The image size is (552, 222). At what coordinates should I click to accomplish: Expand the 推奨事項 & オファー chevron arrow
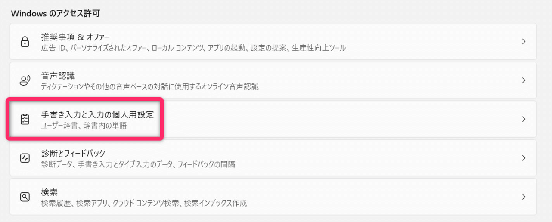coord(524,42)
